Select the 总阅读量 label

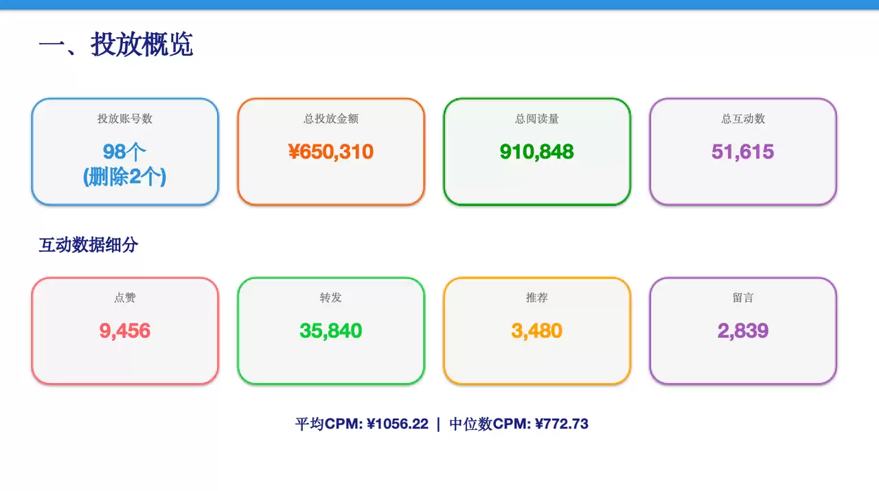pos(537,119)
